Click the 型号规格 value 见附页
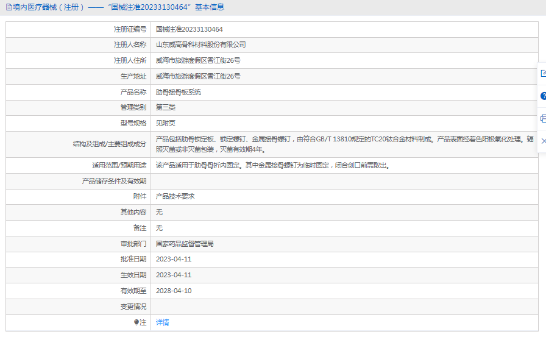 pyautogui.click(x=165, y=123)
